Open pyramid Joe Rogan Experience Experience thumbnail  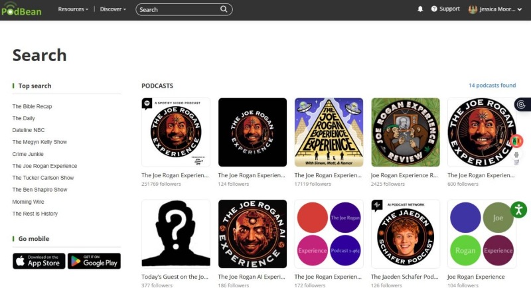click(x=329, y=132)
